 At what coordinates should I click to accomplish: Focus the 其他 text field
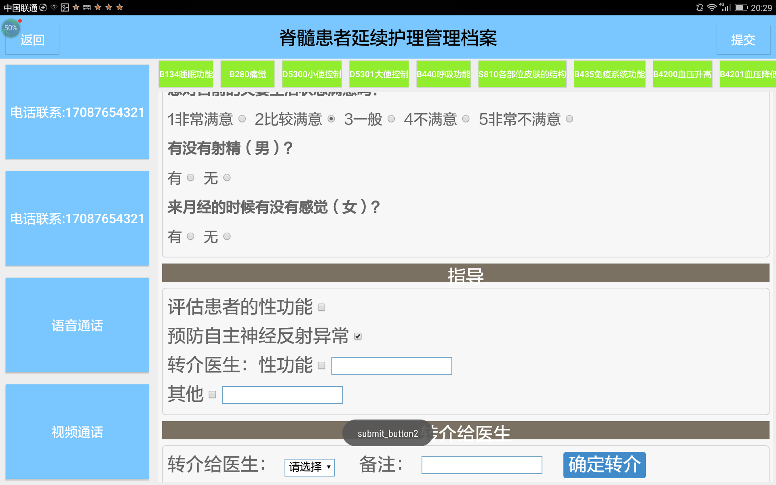click(x=283, y=395)
